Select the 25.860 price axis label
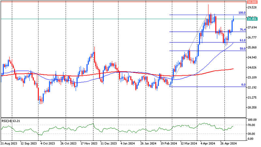Viewport: 261px width, 147px height. [x=252, y=47]
